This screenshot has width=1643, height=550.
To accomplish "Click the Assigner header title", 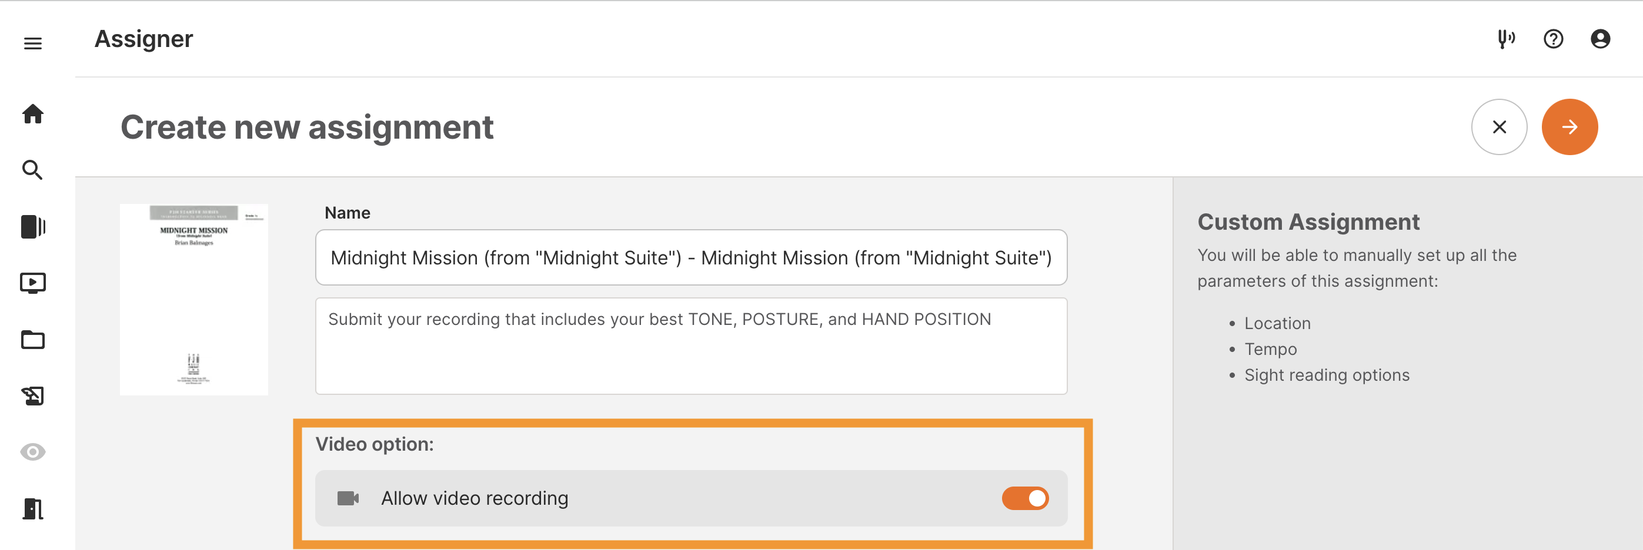I will click(x=143, y=39).
